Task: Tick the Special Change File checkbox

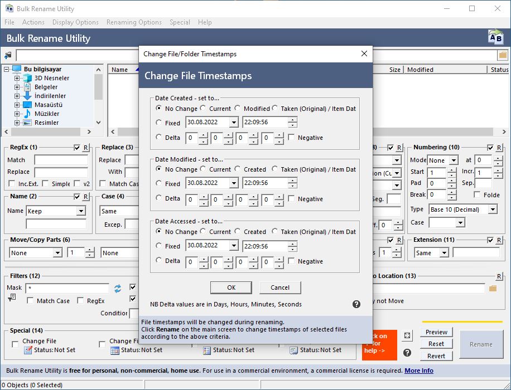Action: (15, 344)
